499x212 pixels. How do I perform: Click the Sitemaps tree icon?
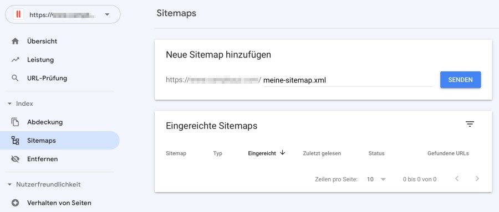point(15,141)
